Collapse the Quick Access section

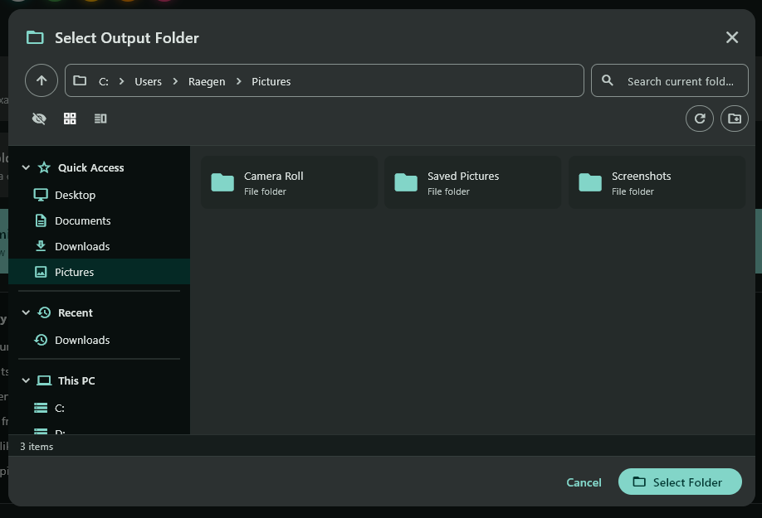[26, 167]
